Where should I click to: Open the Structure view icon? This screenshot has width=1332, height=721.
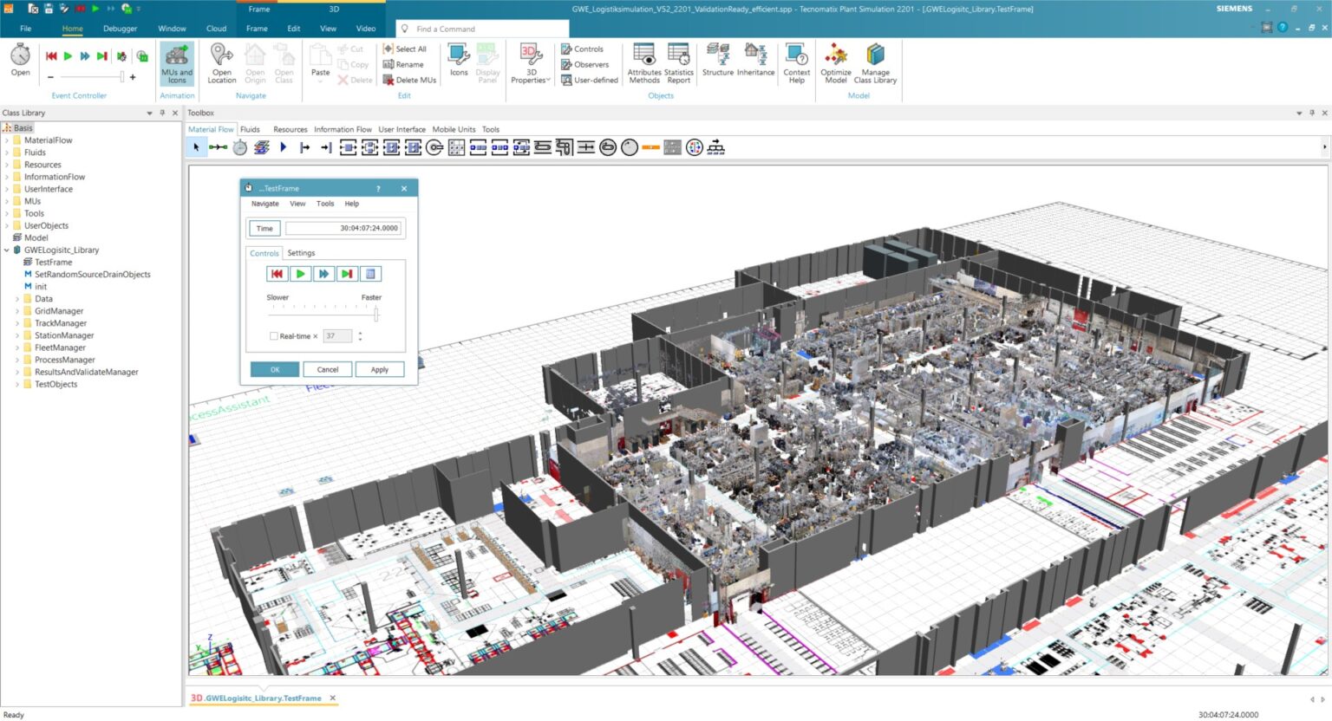tap(717, 61)
